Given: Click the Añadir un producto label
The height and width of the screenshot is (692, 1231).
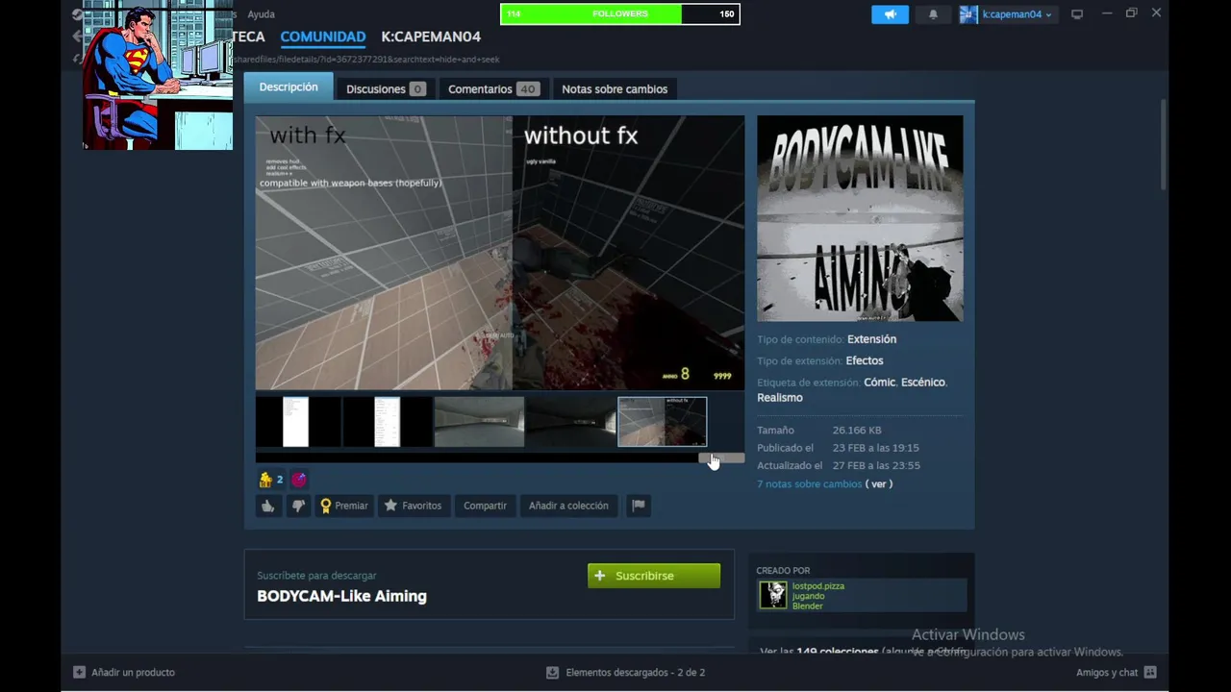Looking at the screenshot, I should point(133,673).
